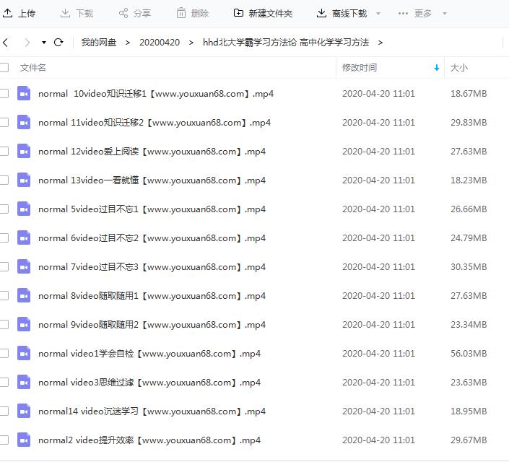The image size is (509, 462).
Task: Check the box for video1学会自检 file
Action: tap(4, 353)
